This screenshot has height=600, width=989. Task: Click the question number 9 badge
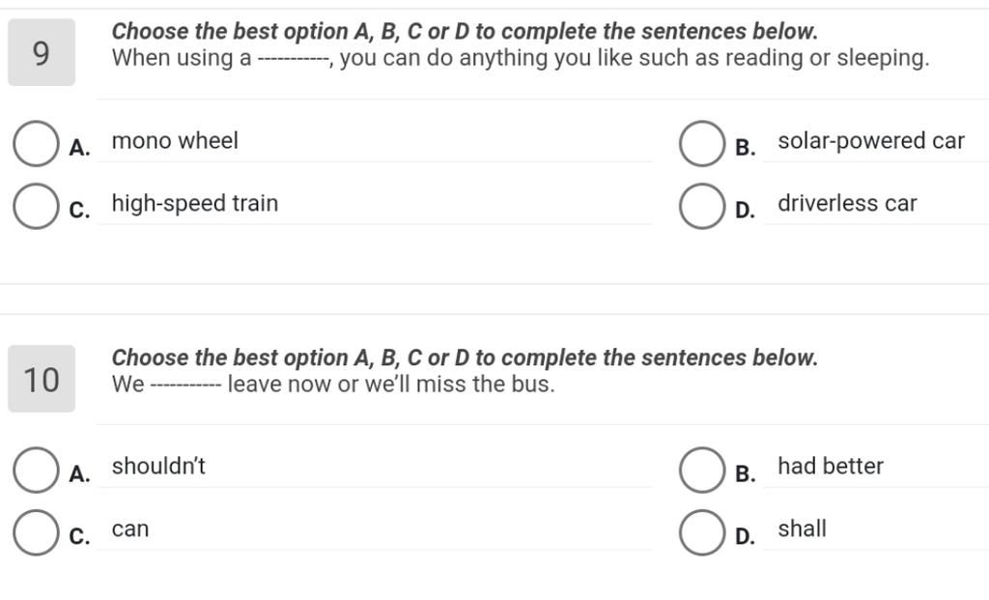click(42, 53)
